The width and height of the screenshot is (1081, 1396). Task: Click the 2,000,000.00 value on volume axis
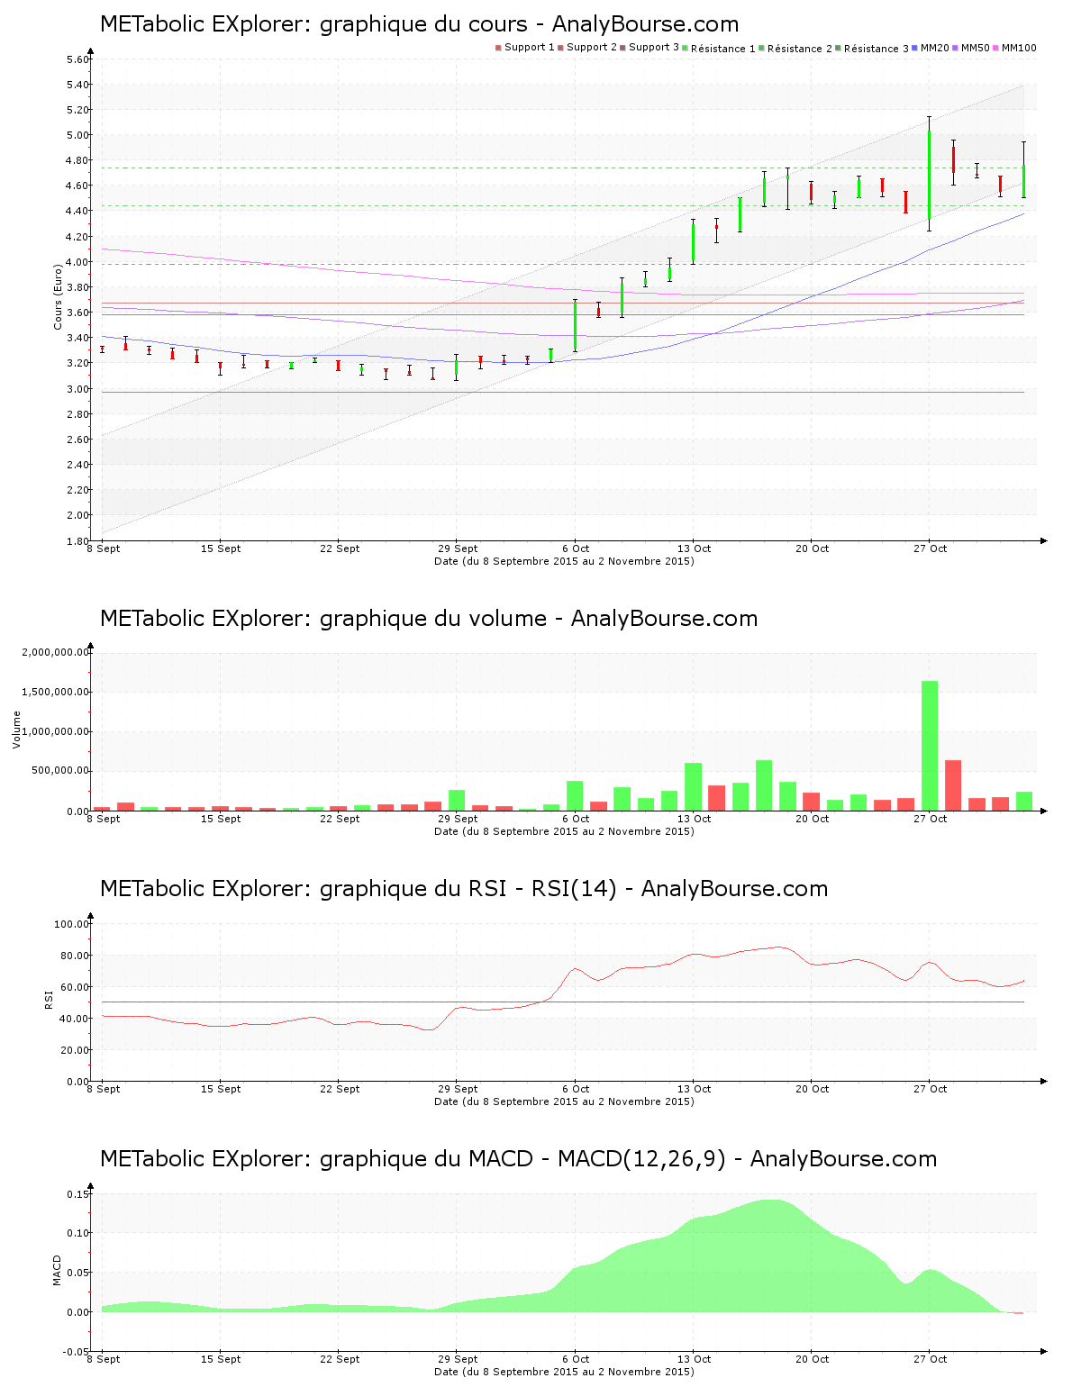click(55, 652)
